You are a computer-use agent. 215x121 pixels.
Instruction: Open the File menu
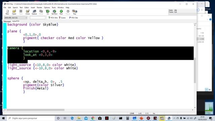pyautogui.click(x=5, y=7)
